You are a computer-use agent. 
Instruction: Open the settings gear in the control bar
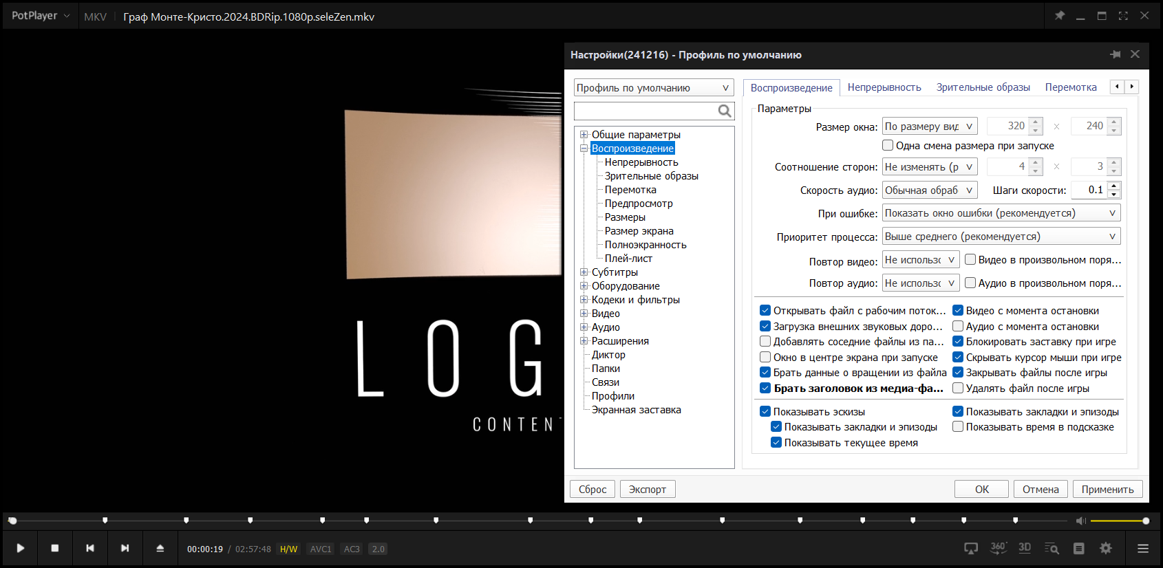pyautogui.click(x=1106, y=548)
